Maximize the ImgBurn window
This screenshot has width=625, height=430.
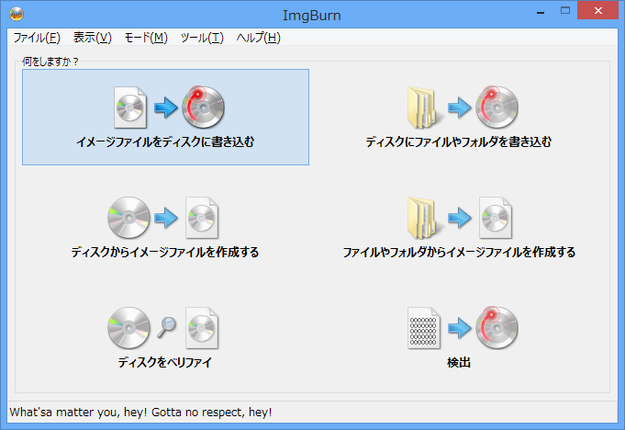[x=565, y=11]
